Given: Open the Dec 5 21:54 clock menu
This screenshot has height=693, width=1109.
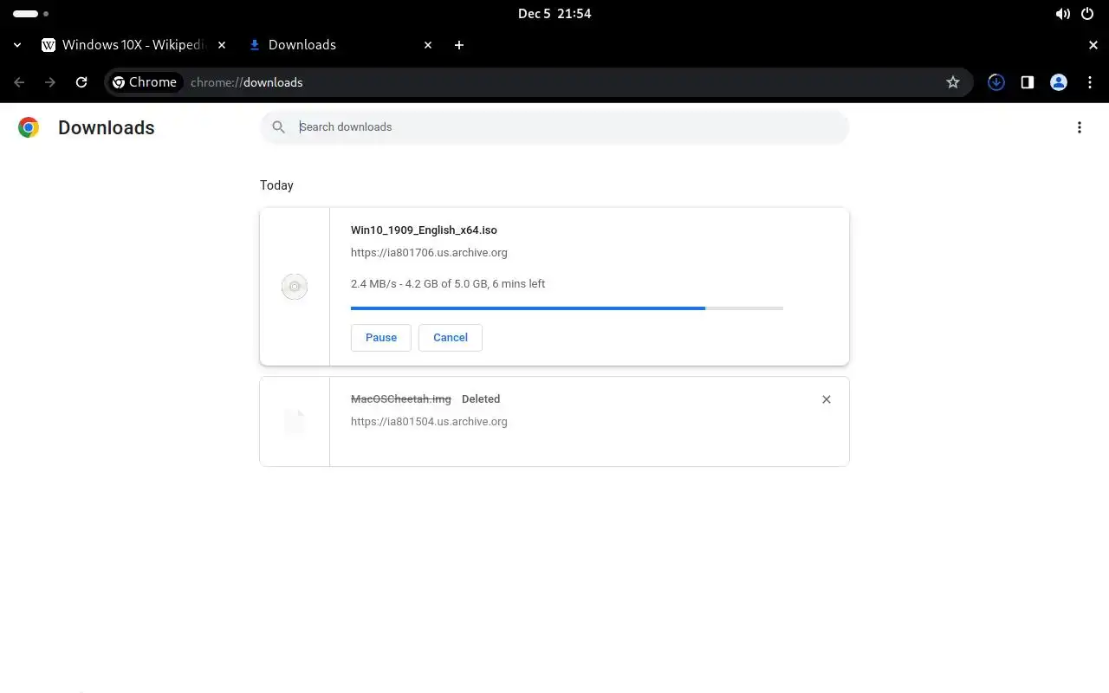Looking at the screenshot, I should tap(554, 14).
